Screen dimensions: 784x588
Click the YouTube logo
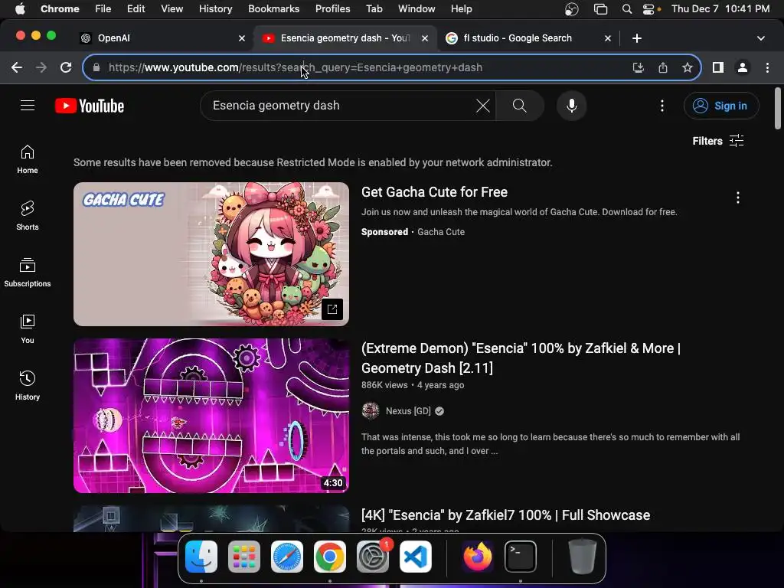pos(90,106)
